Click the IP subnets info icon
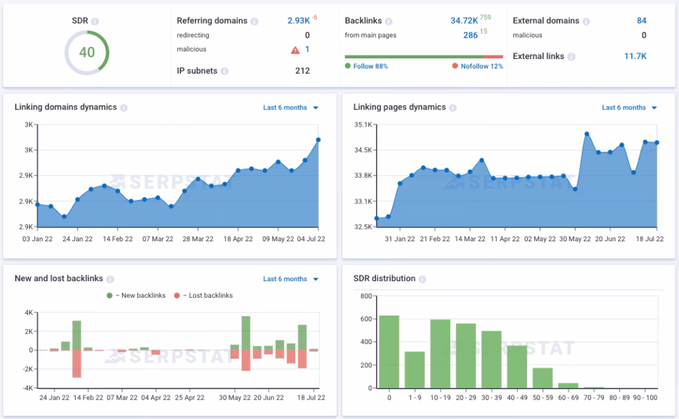Screen dimensions: 679x419 click(225, 70)
